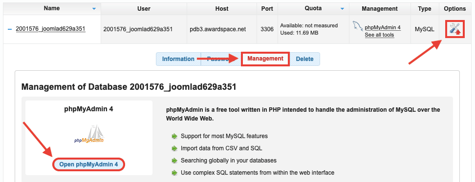Switch to the Password tab
Viewport: 475px width, 182px height.
[x=220, y=59]
